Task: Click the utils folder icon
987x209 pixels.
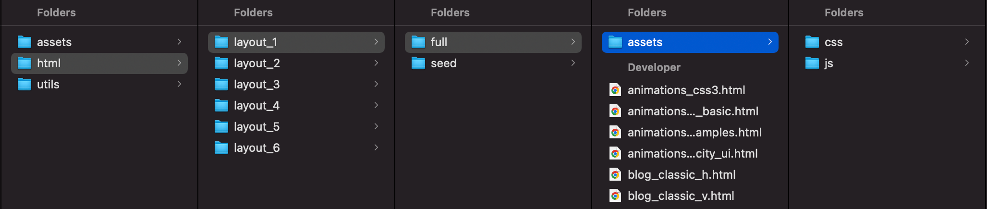Action: point(24,85)
